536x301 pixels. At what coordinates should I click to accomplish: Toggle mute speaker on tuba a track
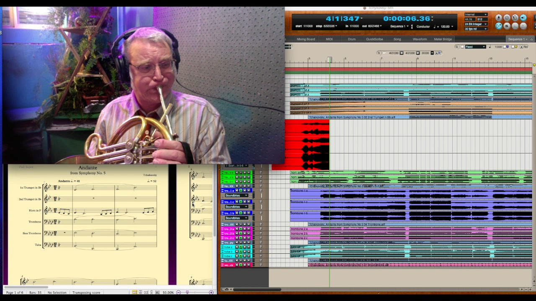237,247
